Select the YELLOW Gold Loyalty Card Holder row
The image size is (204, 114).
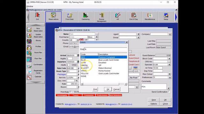click(104, 73)
